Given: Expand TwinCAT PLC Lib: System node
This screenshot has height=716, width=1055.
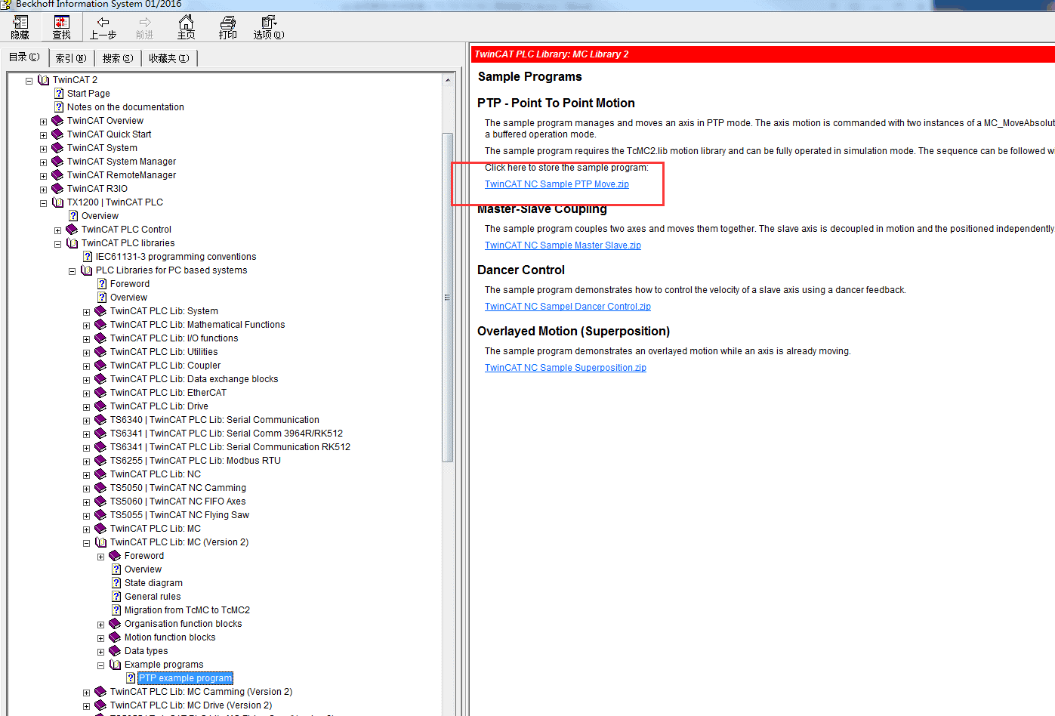Looking at the screenshot, I should [86, 311].
